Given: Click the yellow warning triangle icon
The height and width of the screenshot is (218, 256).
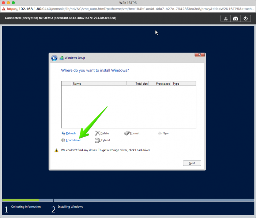Looking at the screenshot, I should (x=56, y=150).
